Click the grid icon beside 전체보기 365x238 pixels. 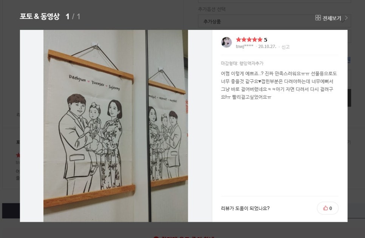coord(318,18)
